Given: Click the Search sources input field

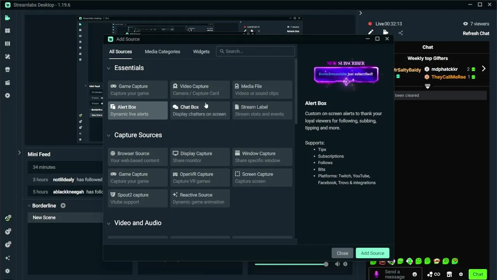Looking at the screenshot, I should 255,51.
